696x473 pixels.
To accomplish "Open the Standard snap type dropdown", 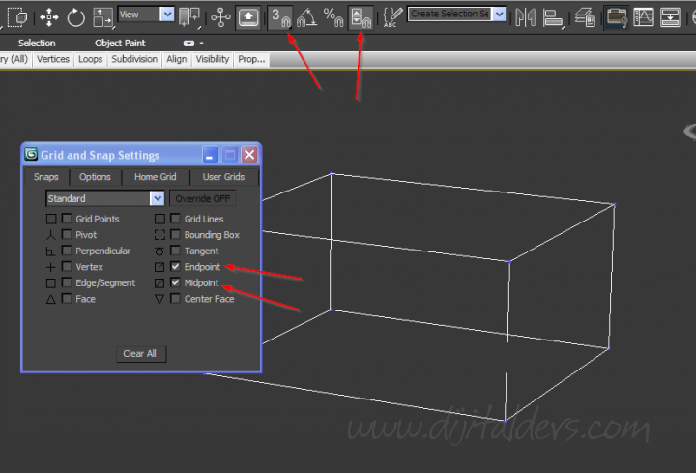I will pos(157,198).
